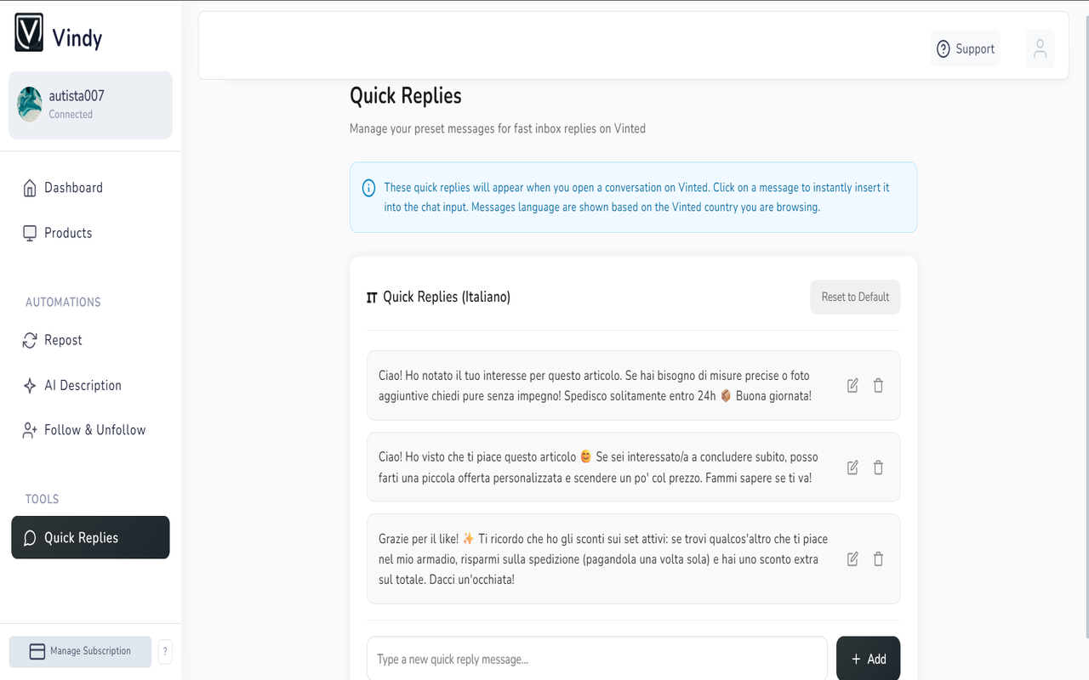Go to Products in sidebar
The width and height of the screenshot is (1089, 680).
point(68,233)
